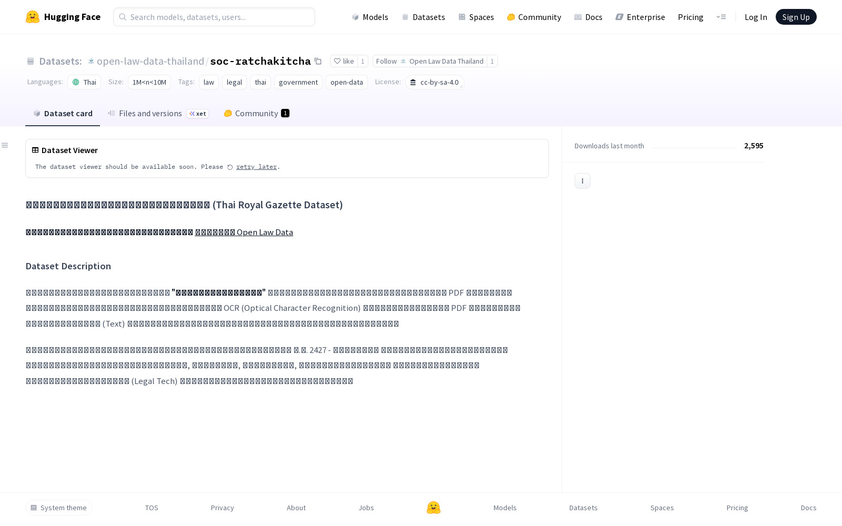Select the cc-by-sa-4.0 license tag
The width and height of the screenshot is (842, 526).
click(x=435, y=82)
